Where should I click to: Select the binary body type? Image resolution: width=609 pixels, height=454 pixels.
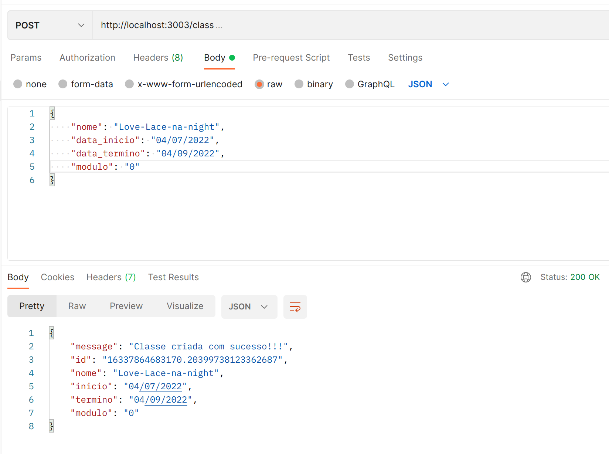tap(313, 84)
